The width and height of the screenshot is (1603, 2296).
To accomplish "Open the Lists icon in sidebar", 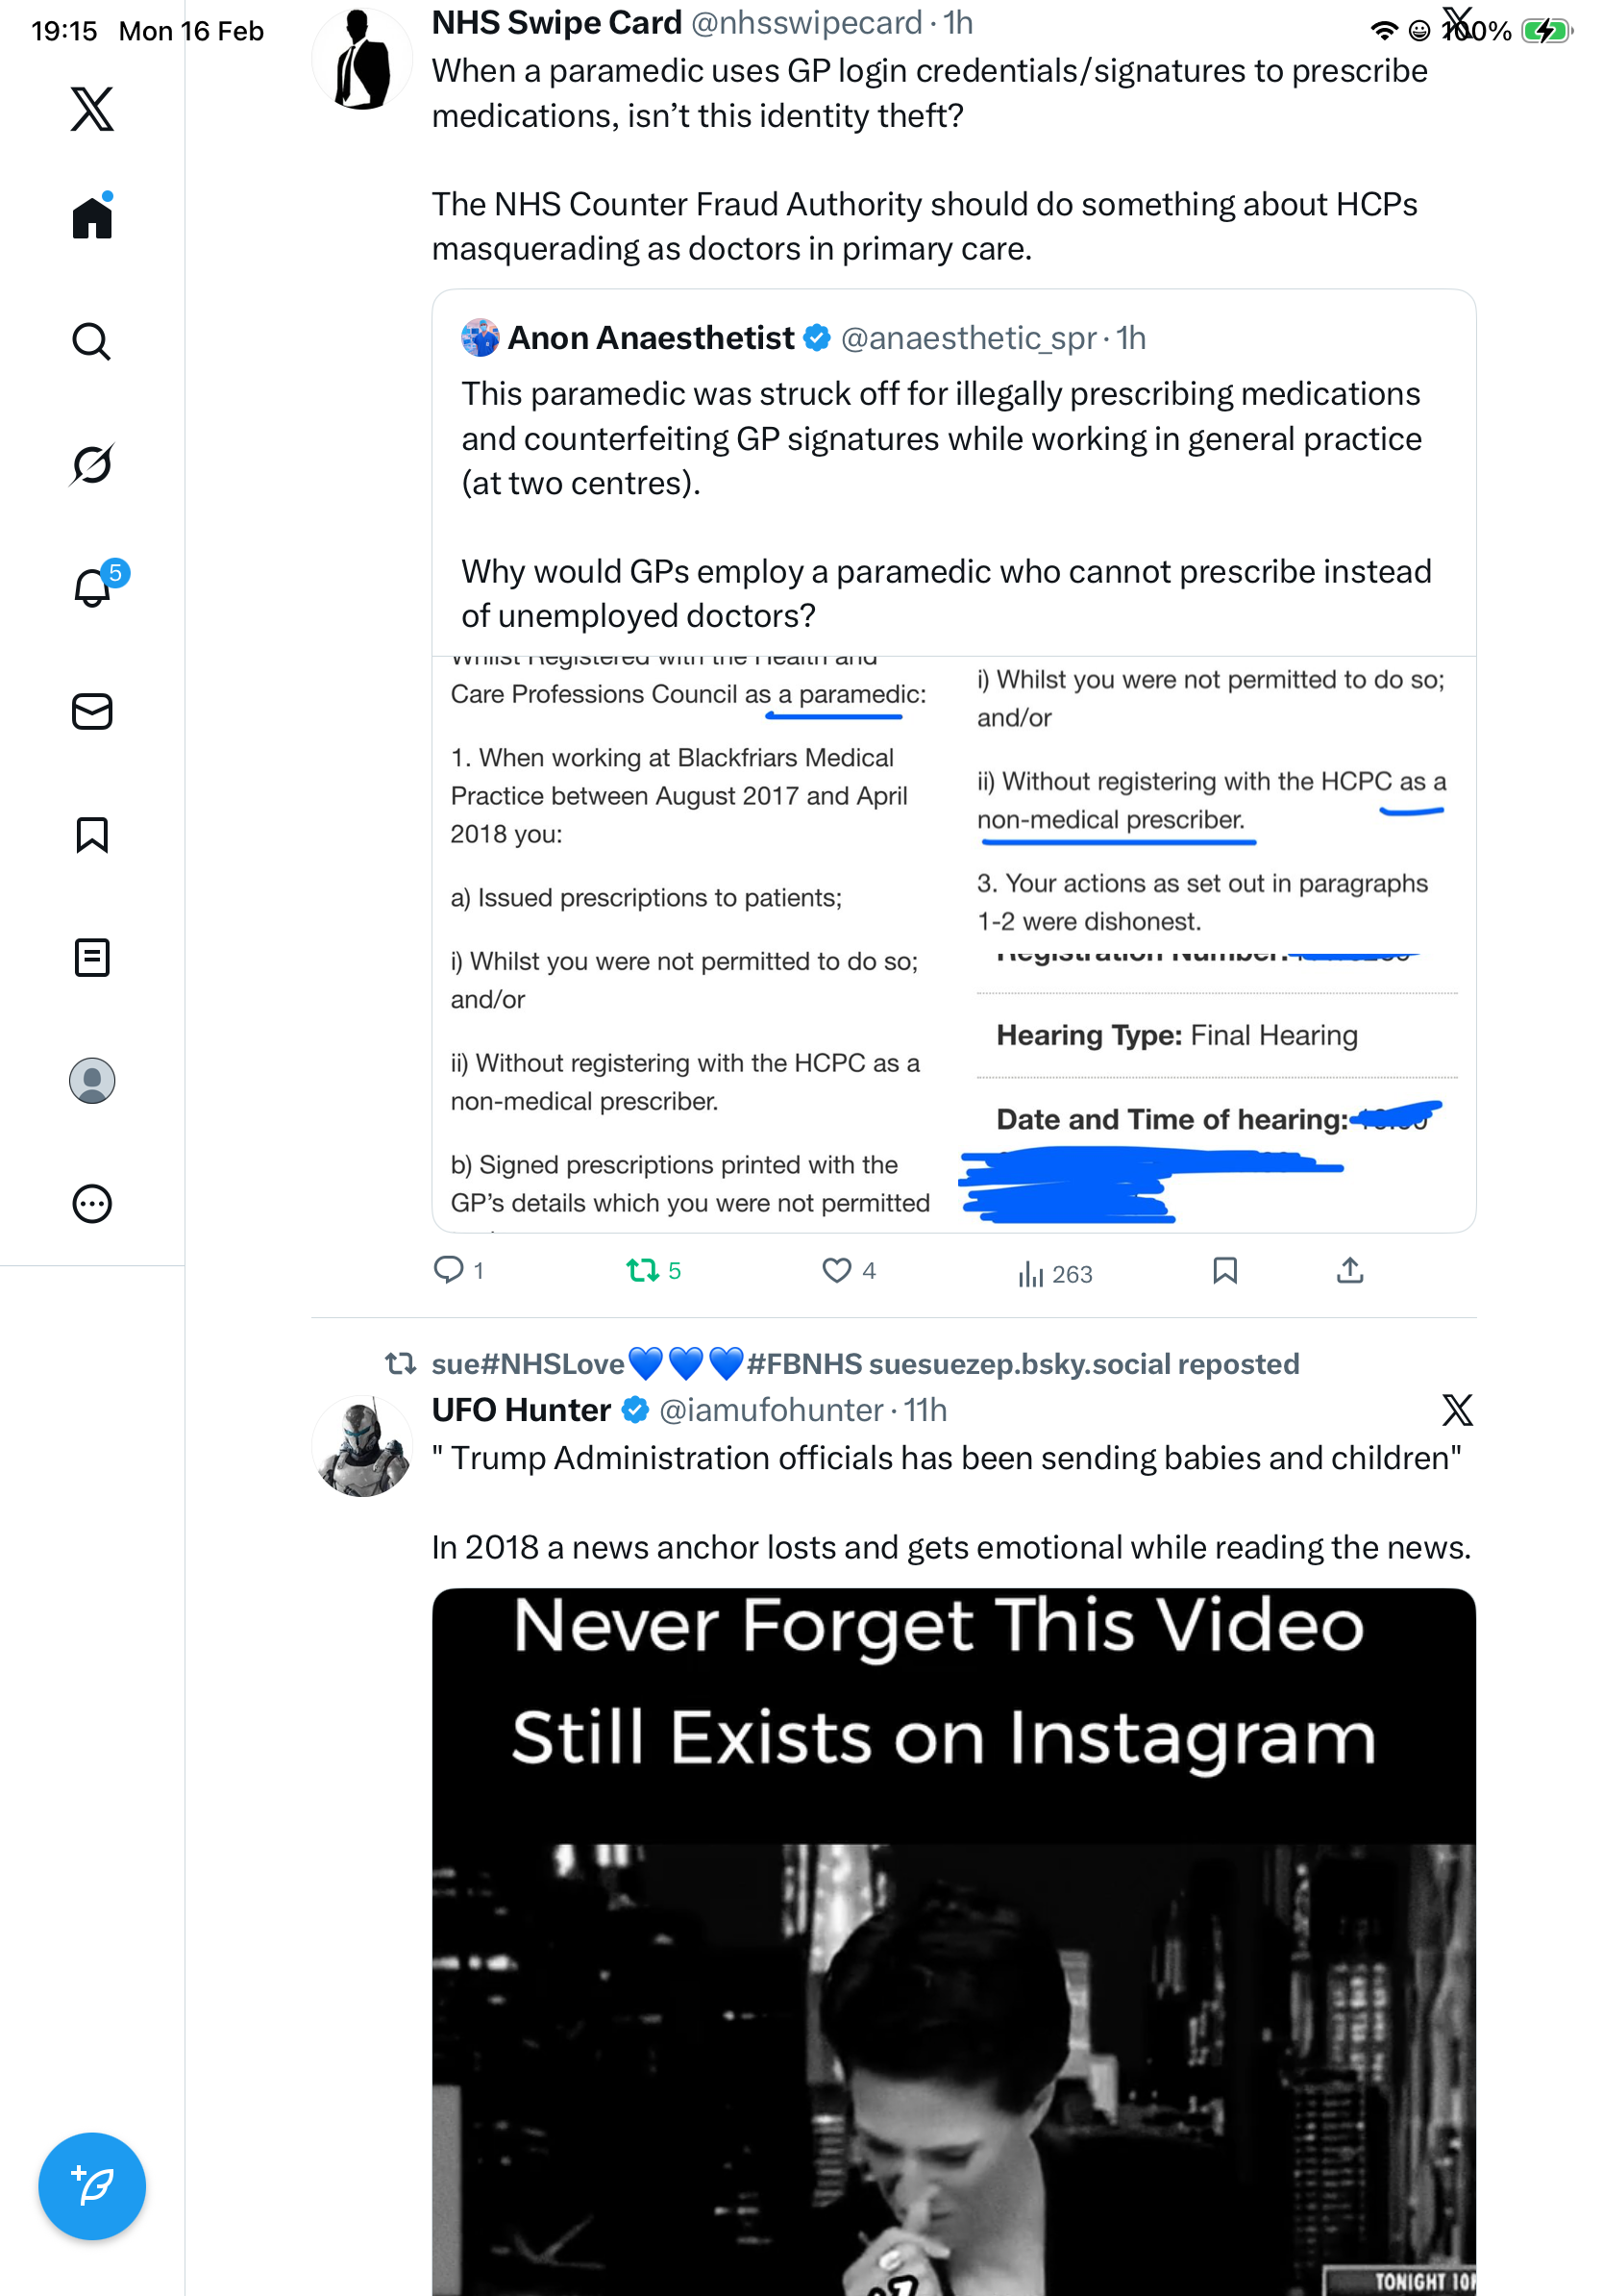I will click(x=92, y=957).
